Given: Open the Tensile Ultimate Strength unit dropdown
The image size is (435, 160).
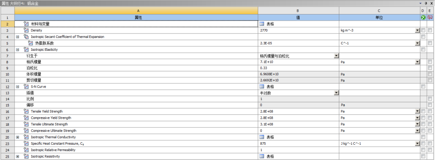Looking at the screenshot, I should pos(417,124).
